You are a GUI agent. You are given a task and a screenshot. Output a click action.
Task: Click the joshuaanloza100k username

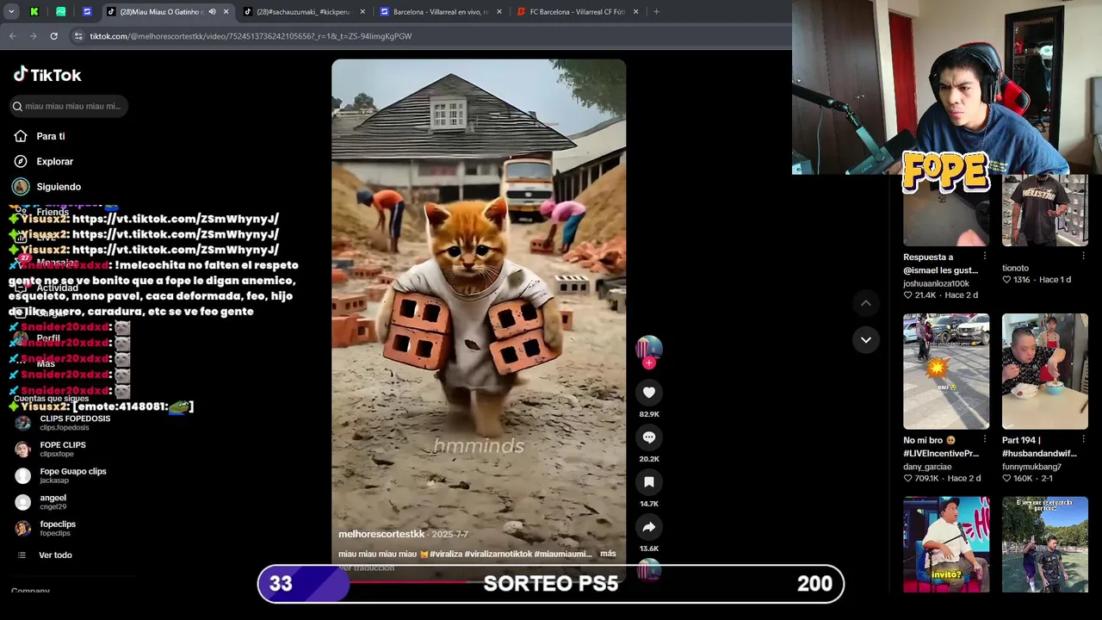(x=936, y=283)
